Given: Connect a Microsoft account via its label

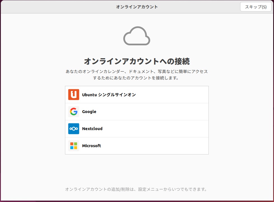Looking at the screenshot, I should tap(91, 146).
